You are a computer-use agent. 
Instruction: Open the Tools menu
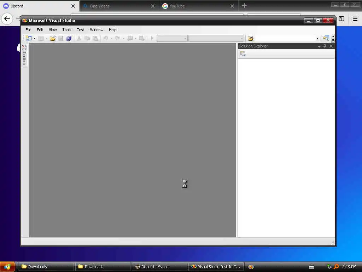coord(67,30)
